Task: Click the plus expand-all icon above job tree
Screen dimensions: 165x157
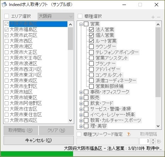Action: tap(153, 17)
